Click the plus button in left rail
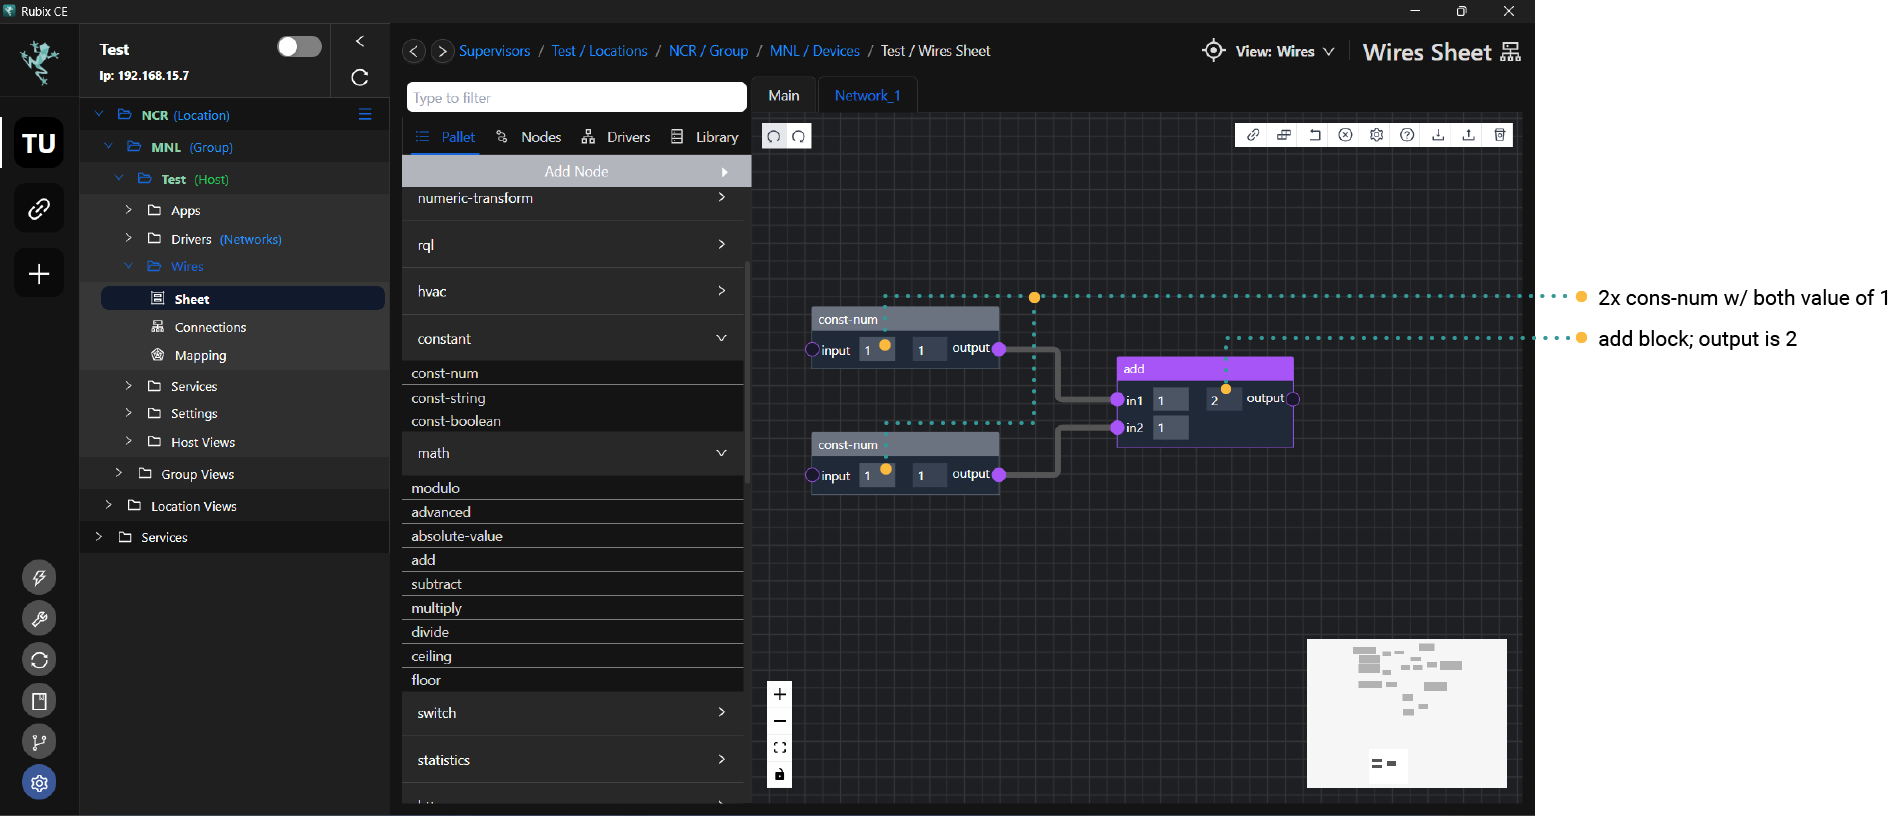Screen dimensions: 1892x816 pos(39,273)
